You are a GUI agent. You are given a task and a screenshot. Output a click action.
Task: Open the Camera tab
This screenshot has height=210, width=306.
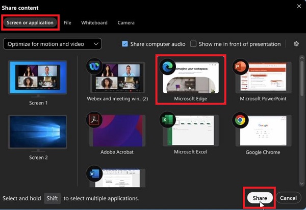[x=126, y=22]
